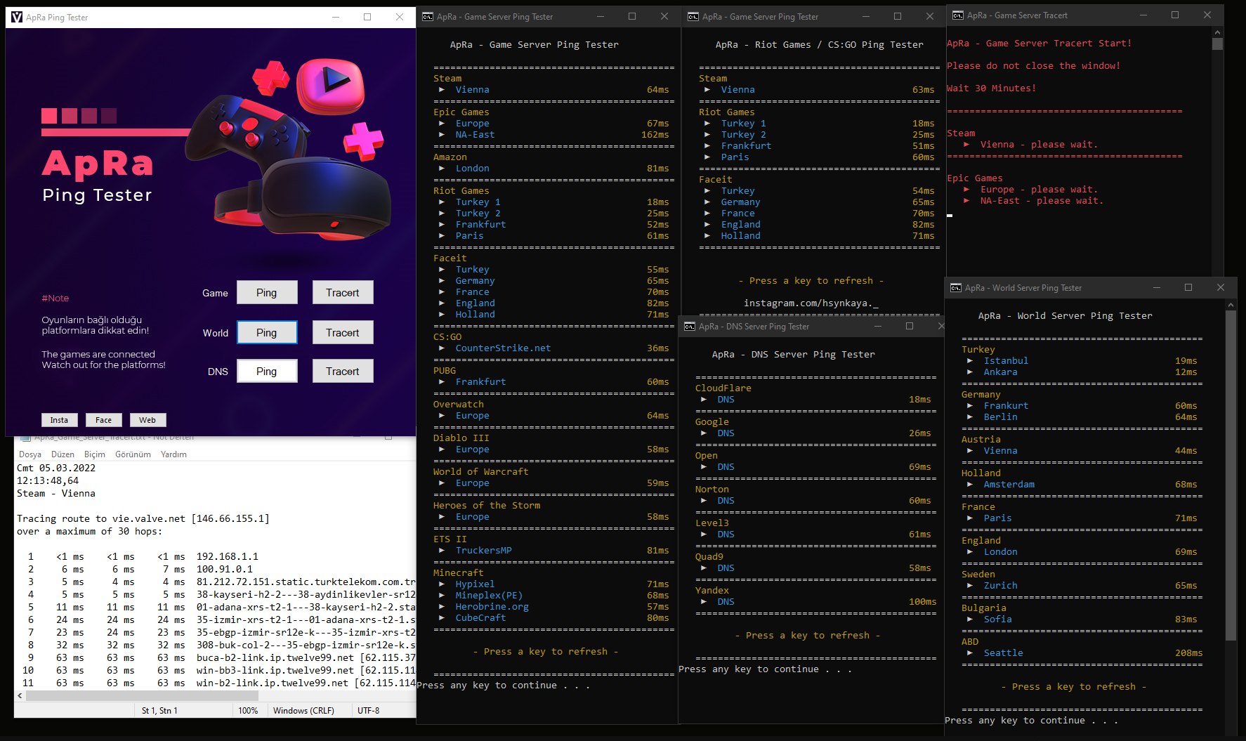
Task: Click the Game Server Tracert console icon
Action: (x=958, y=15)
